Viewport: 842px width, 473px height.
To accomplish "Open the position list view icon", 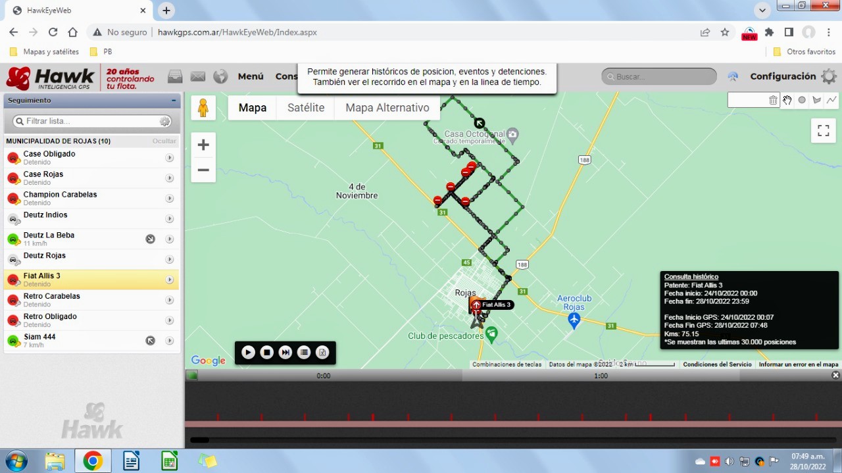I will [304, 353].
